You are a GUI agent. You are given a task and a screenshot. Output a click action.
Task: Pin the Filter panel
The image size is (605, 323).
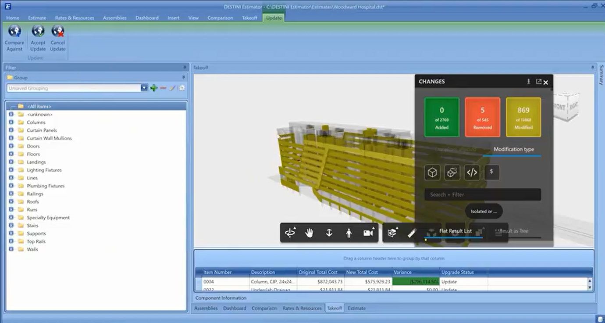click(185, 68)
